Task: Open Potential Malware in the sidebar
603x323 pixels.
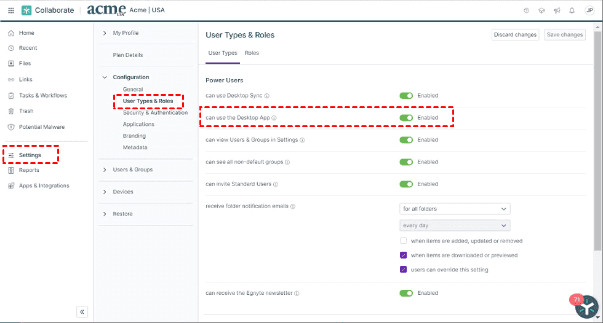Action: coord(41,127)
